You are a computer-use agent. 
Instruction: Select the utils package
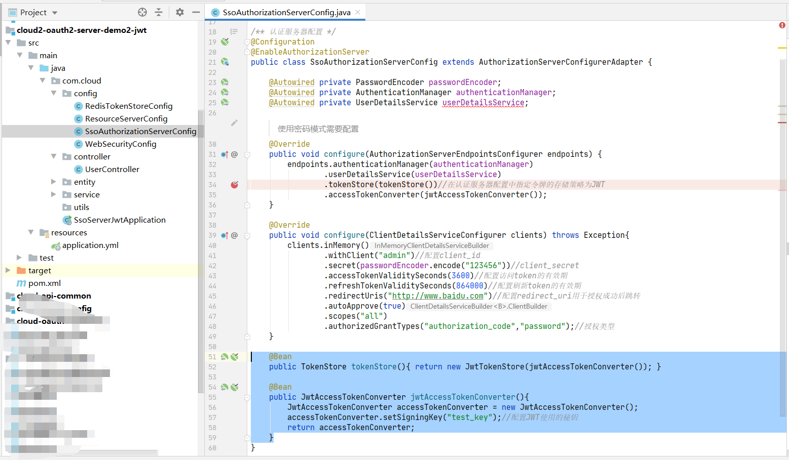point(81,207)
